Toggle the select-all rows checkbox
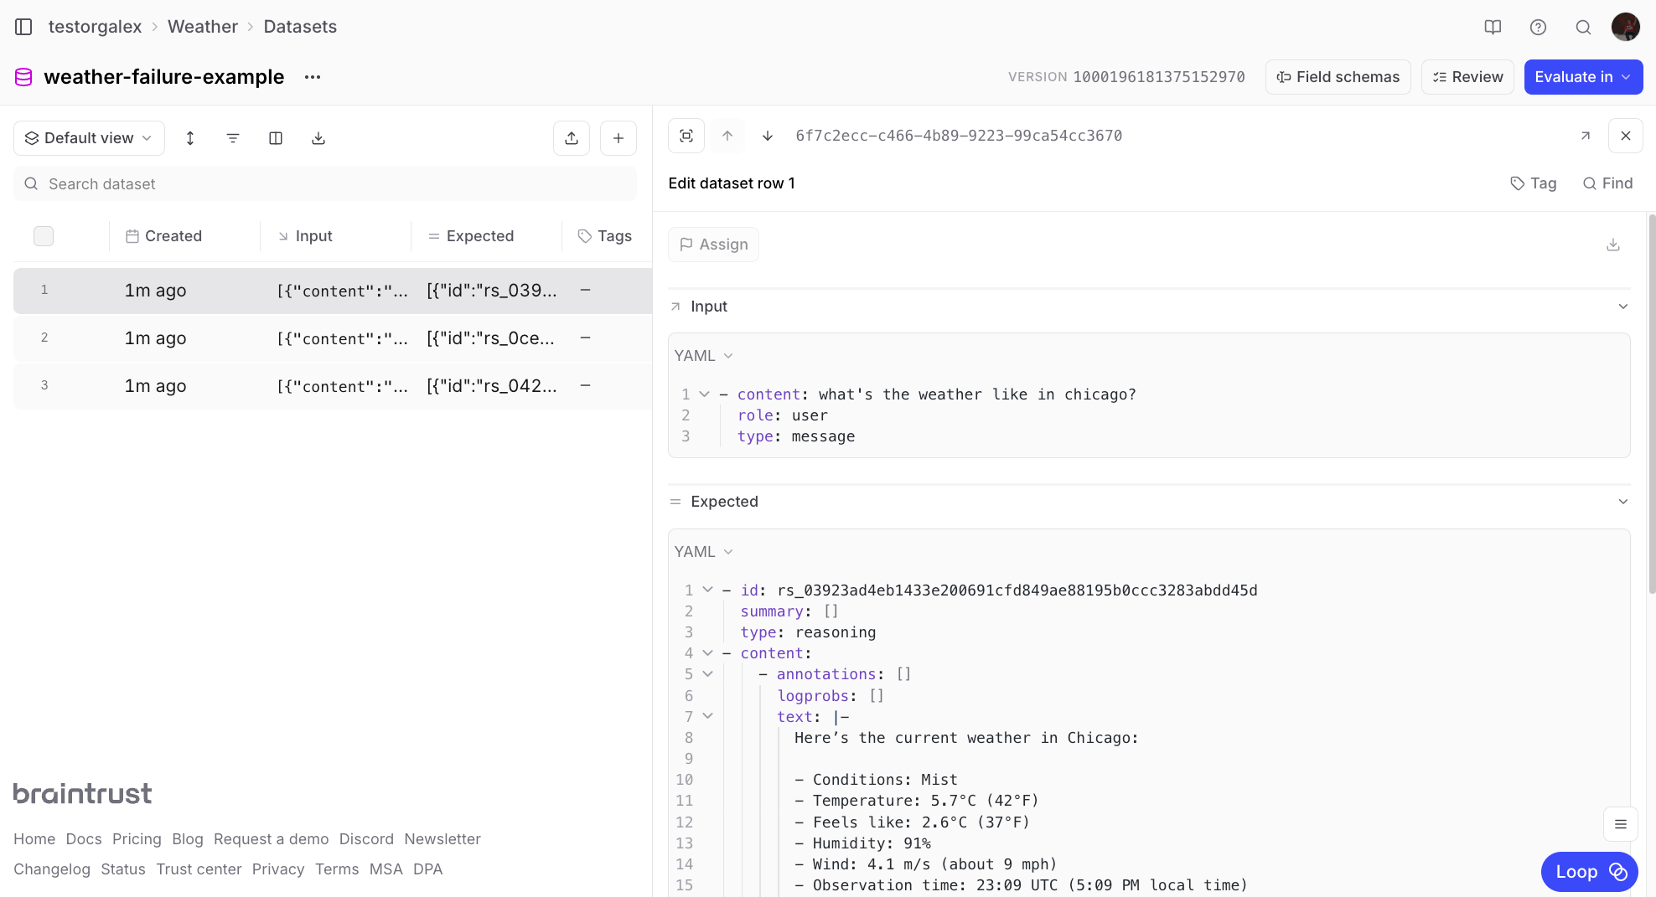The height and width of the screenshot is (897, 1656). (x=44, y=236)
